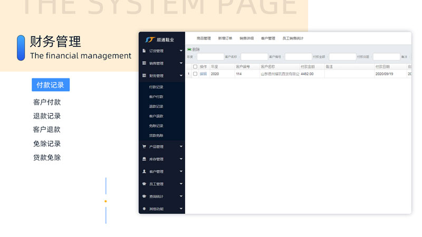Click the 编辑 link in row 1
The width and height of the screenshot is (422, 237).
coord(203,74)
